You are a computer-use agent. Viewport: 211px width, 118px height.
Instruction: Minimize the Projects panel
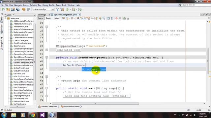click(34, 15)
